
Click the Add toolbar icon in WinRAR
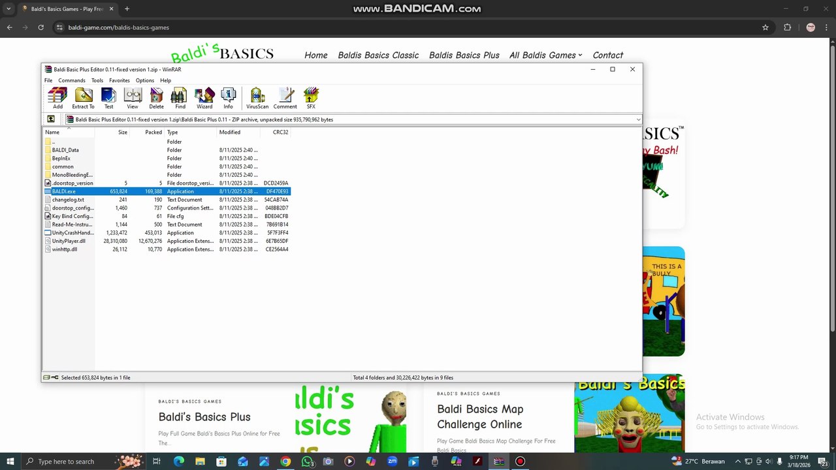point(57,98)
